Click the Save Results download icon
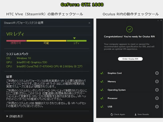Image resolution: width=163 pixels, height=122 pixels. [x=135, y=114]
